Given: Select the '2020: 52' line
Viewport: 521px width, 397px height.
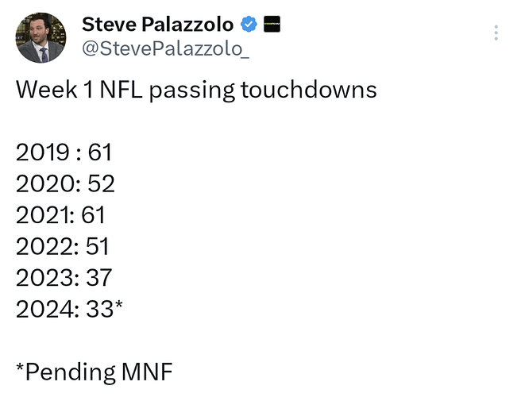Looking at the screenshot, I should pos(65,183).
